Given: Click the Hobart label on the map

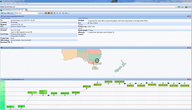Looking at the screenshot, I should click(x=95, y=68).
